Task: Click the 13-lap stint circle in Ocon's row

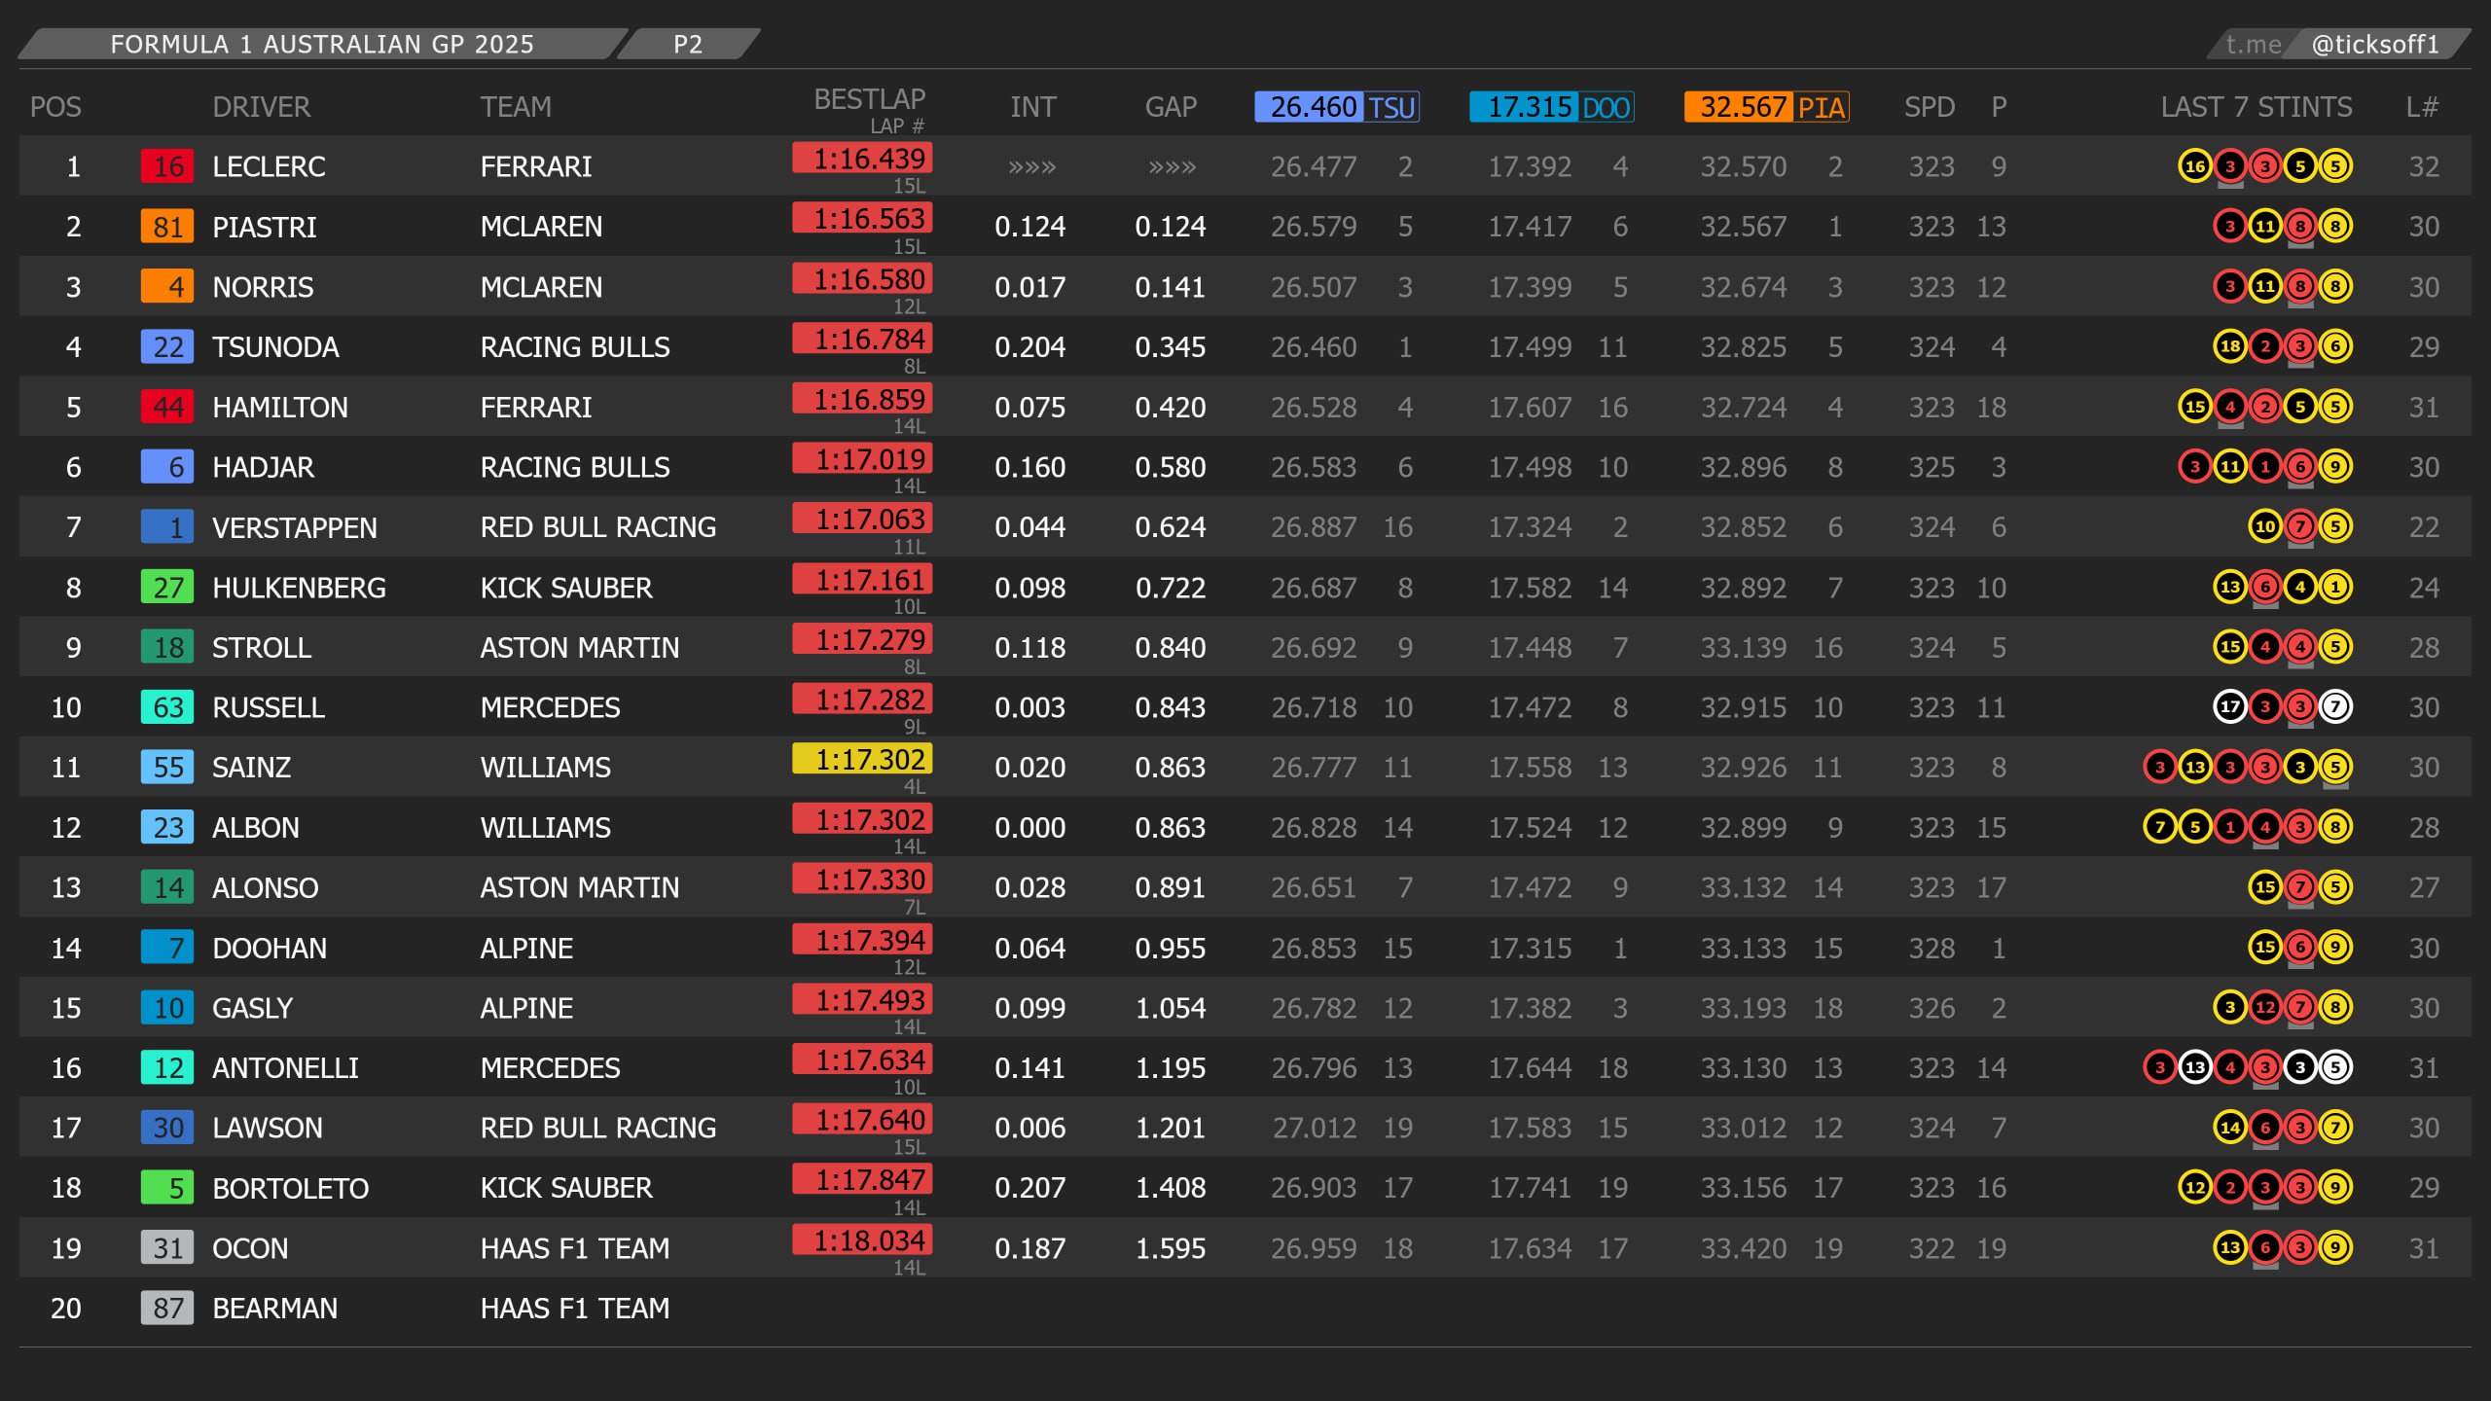Action: [x=2230, y=1248]
